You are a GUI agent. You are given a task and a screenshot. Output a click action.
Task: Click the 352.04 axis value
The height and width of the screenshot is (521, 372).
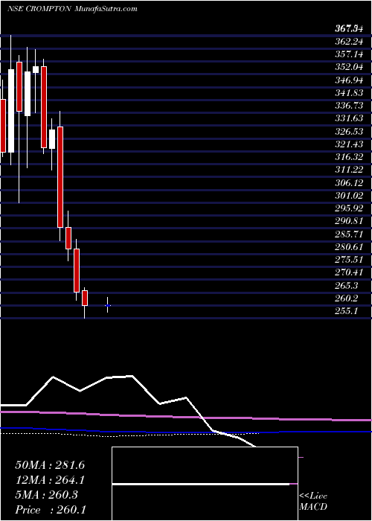click(x=348, y=68)
